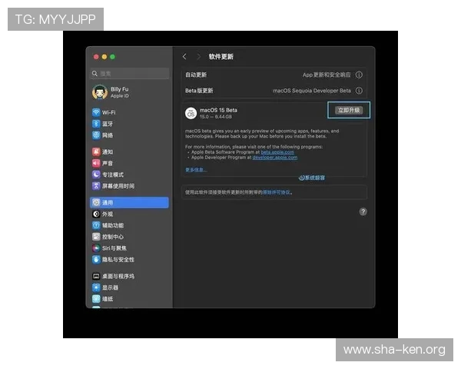This screenshot has height=369, width=461.
Task: Select the 专注模式 moon icon
Action: tap(96, 175)
